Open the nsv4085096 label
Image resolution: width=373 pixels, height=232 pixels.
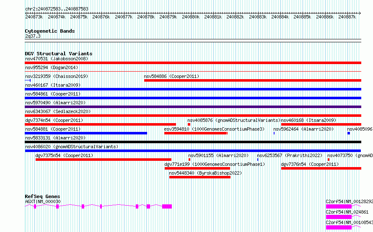click(360, 129)
